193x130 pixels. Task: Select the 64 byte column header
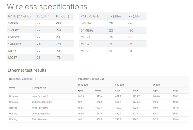point(156,85)
